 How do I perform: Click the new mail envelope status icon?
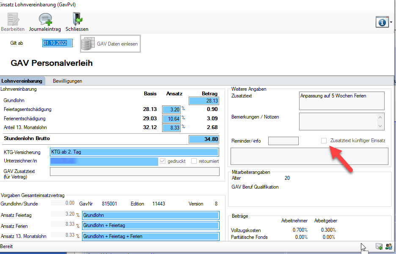pyautogui.click(x=379, y=246)
